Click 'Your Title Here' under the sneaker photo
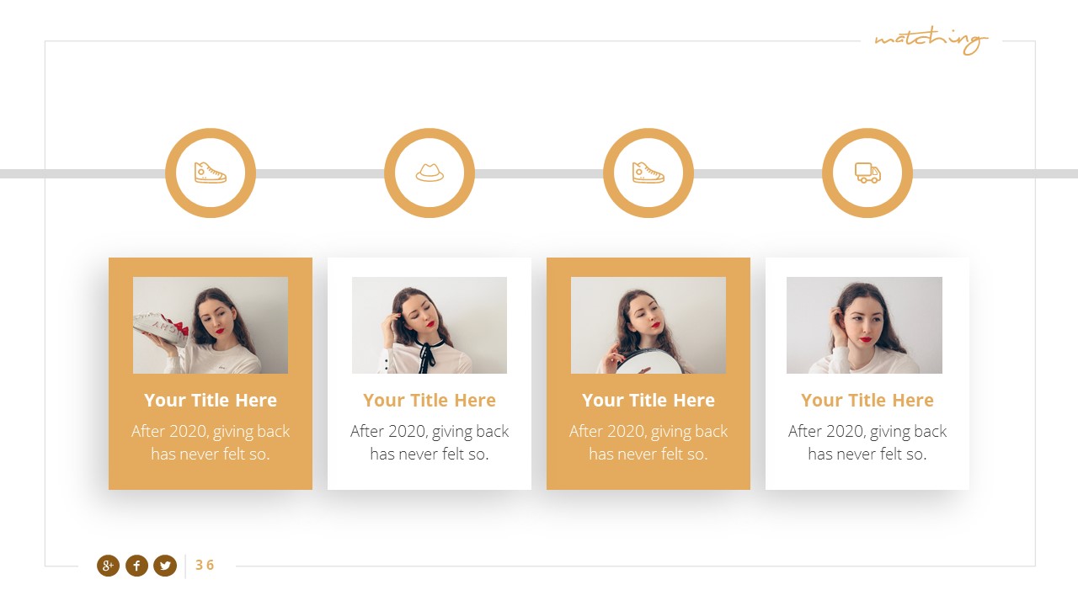Screen dimensions: 1078x606 pyautogui.click(x=211, y=401)
